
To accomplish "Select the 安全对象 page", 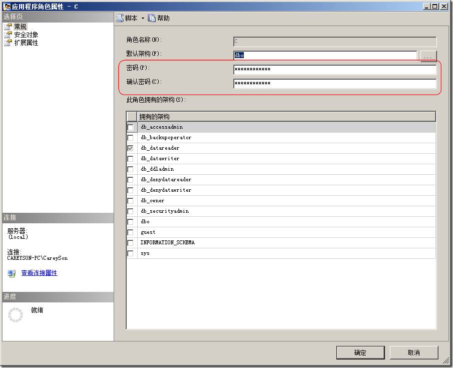I will pos(27,35).
